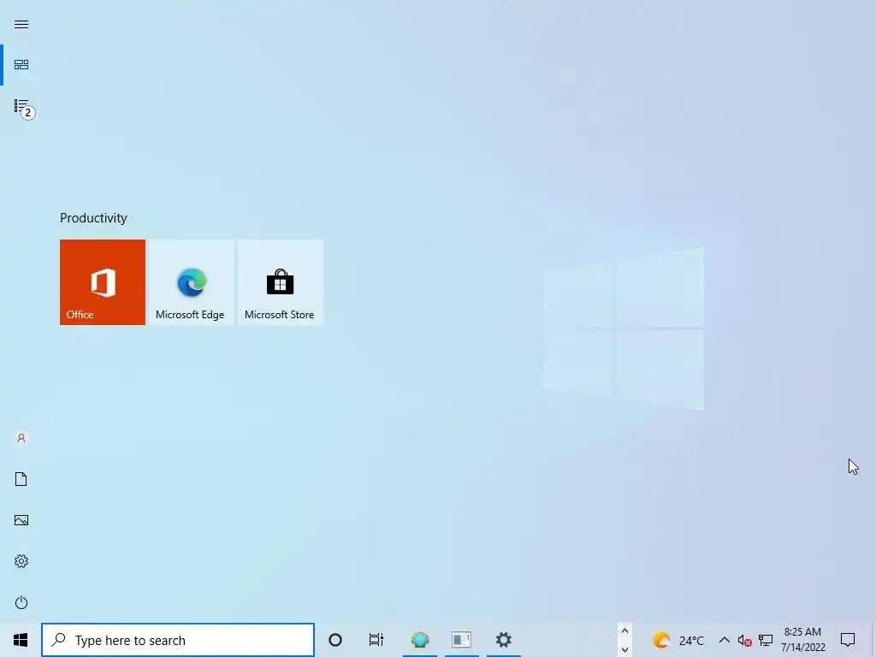Open the Office tile
The height and width of the screenshot is (657, 876).
(x=103, y=282)
